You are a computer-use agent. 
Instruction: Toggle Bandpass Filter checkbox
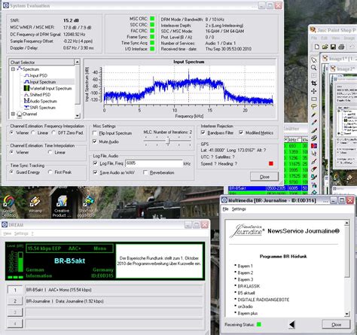click(203, 132)
